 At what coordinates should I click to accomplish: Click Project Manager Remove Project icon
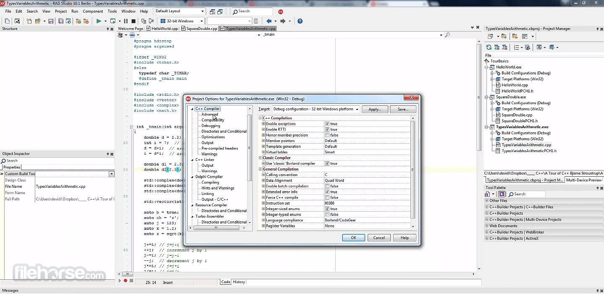pos(515,37)
